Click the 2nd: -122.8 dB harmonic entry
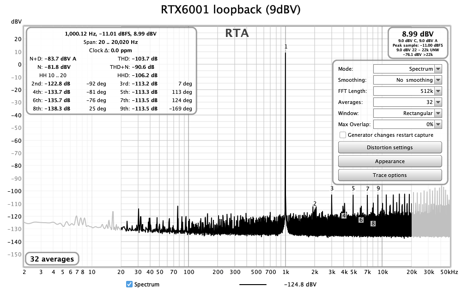Screen dimensions: 462x292 (x=51, y=84)
